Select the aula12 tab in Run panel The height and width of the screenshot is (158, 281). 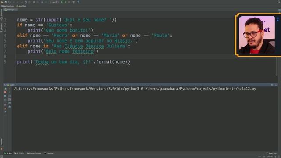pos(11,85)
